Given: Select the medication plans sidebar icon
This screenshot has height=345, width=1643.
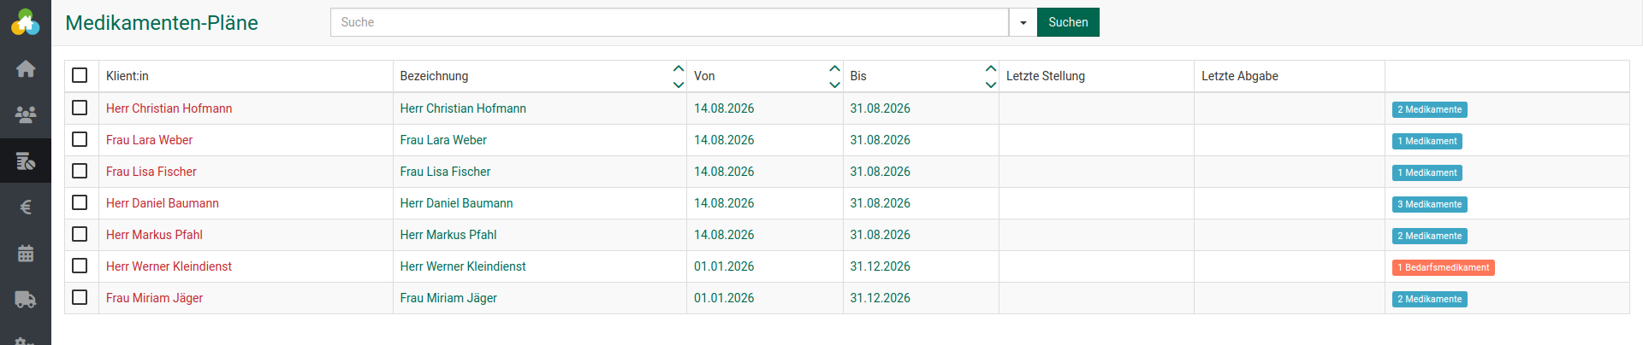Looking at the screenshot, I should click(26, 161).
